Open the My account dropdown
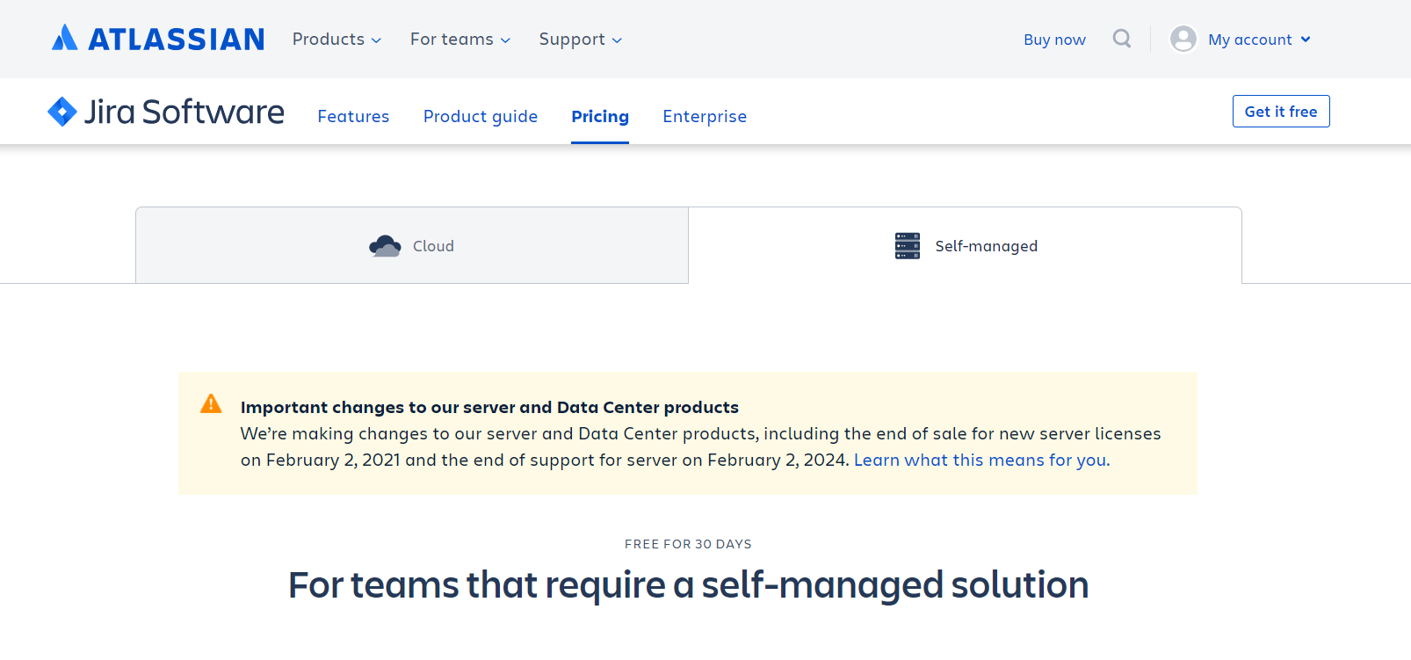 [1258, 40]
